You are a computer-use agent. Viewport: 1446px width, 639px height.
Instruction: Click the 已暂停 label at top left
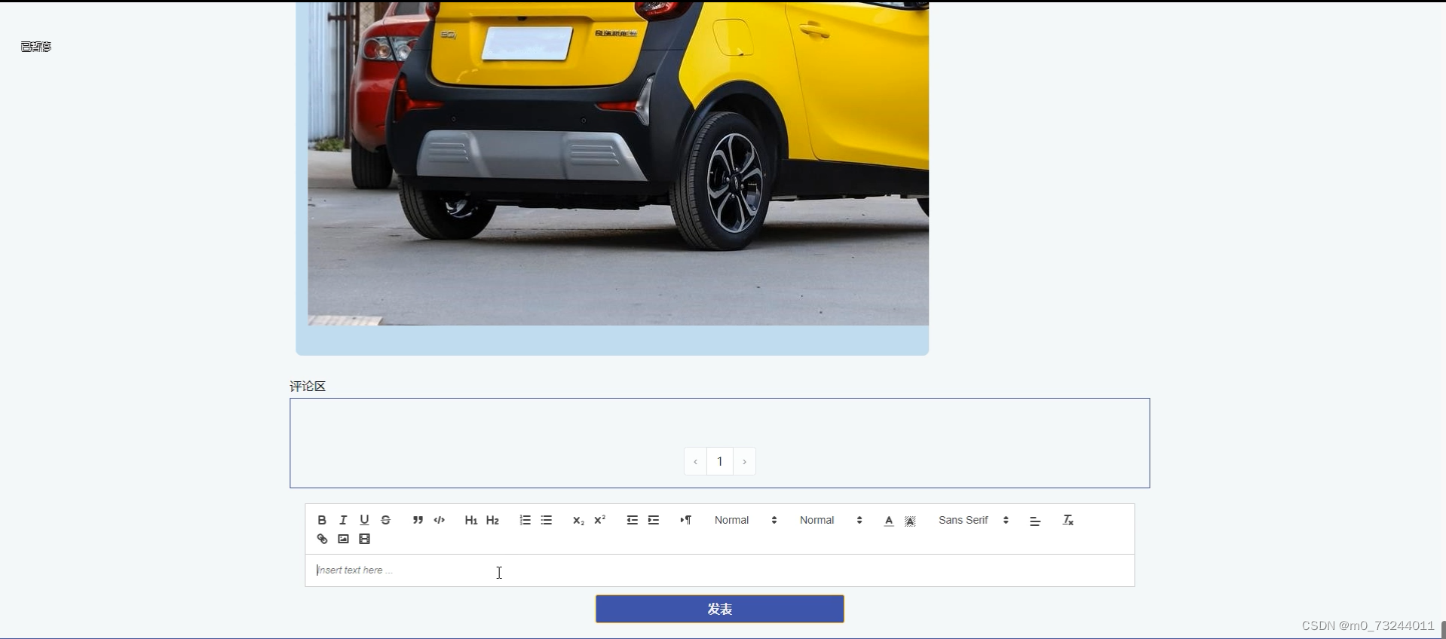(36, 47)
